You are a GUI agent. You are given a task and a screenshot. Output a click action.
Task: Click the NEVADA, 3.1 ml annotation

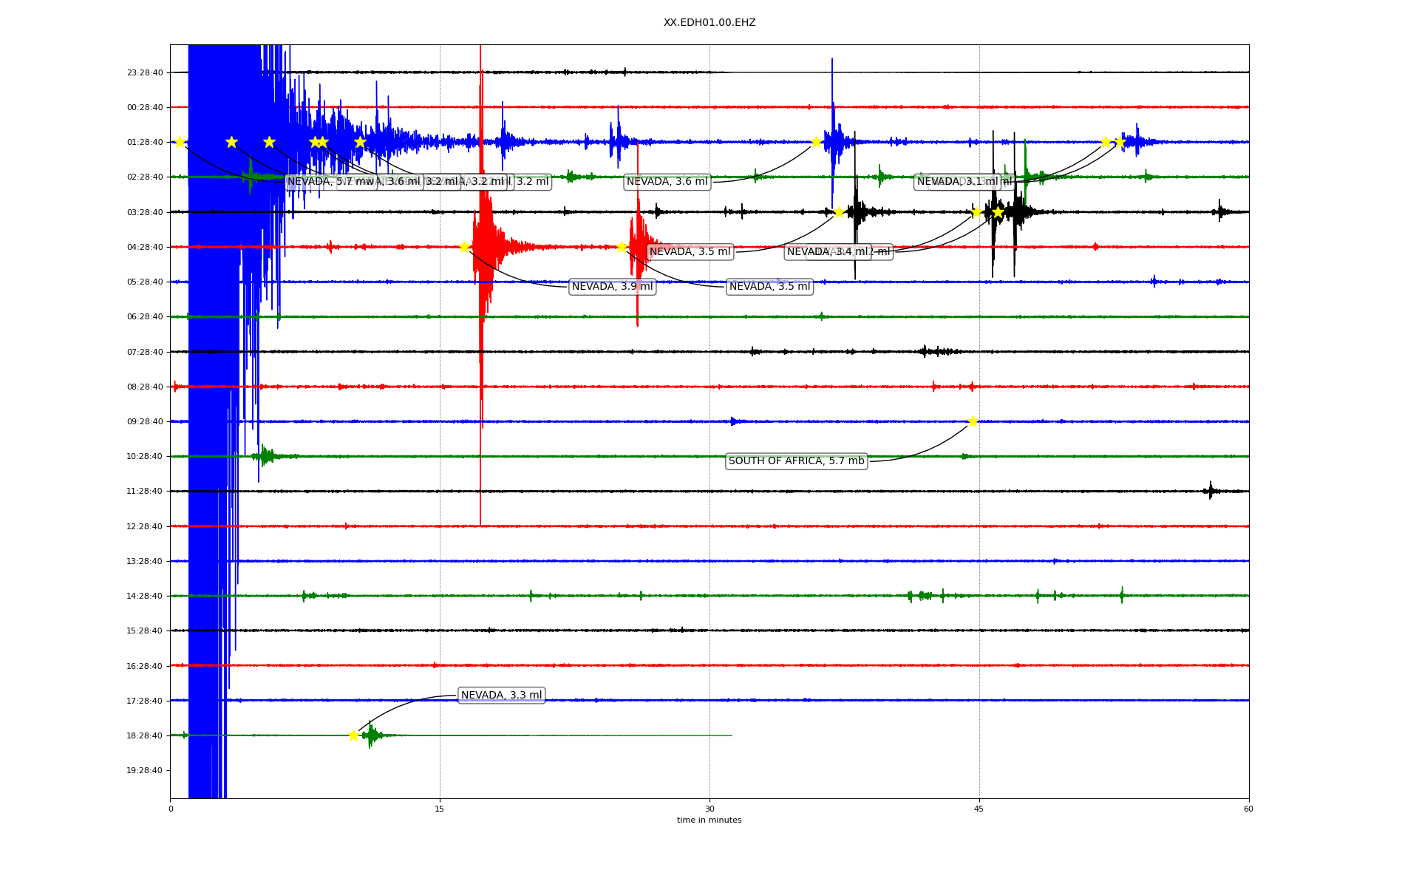[957, 182]
